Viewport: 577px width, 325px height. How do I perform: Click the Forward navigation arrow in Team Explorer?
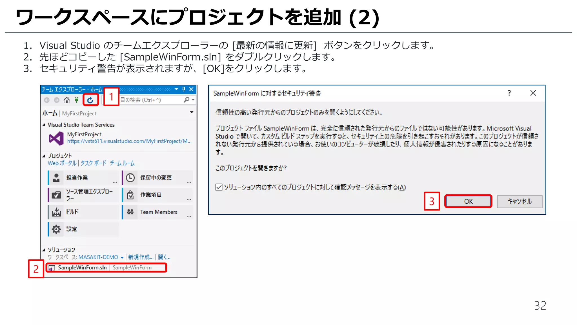pos(57,100)
